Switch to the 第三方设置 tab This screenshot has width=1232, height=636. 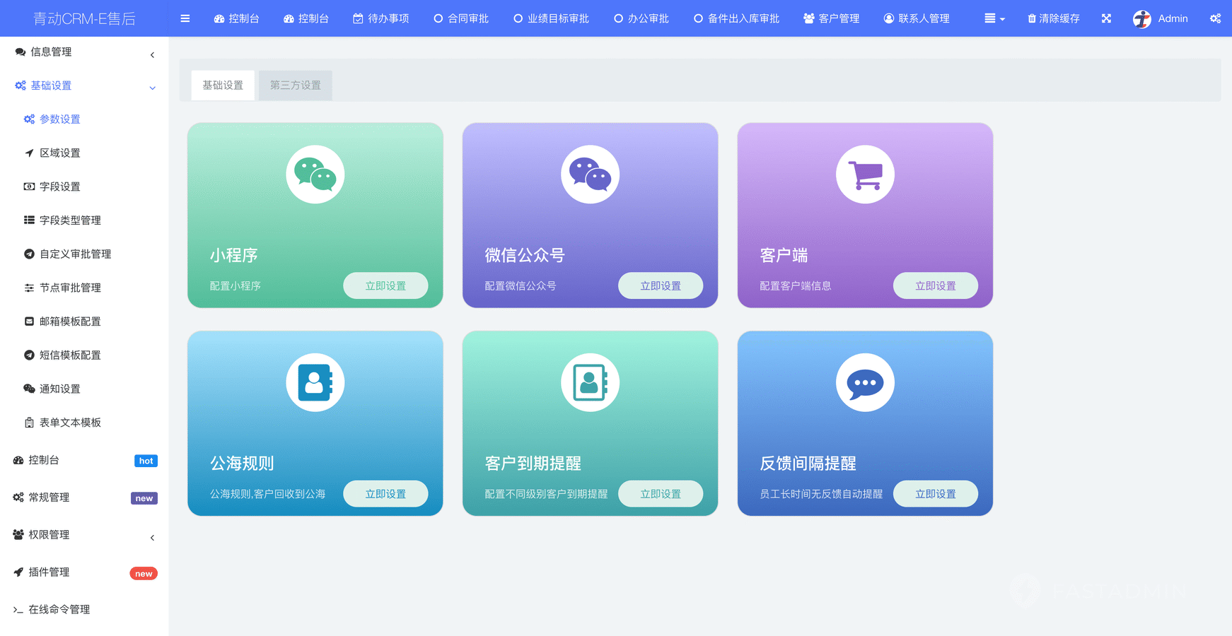pyautogui.click(x=295, y=86)
